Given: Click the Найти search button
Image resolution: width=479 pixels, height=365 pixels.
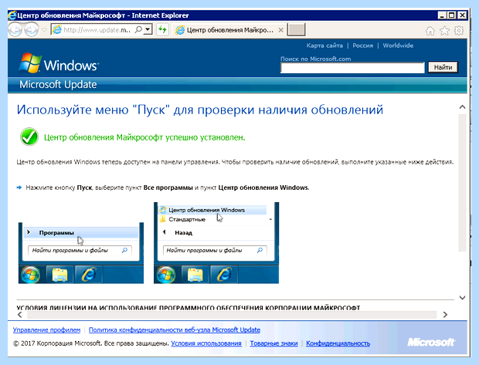Looking at the screenshot, I should point(443,67).
